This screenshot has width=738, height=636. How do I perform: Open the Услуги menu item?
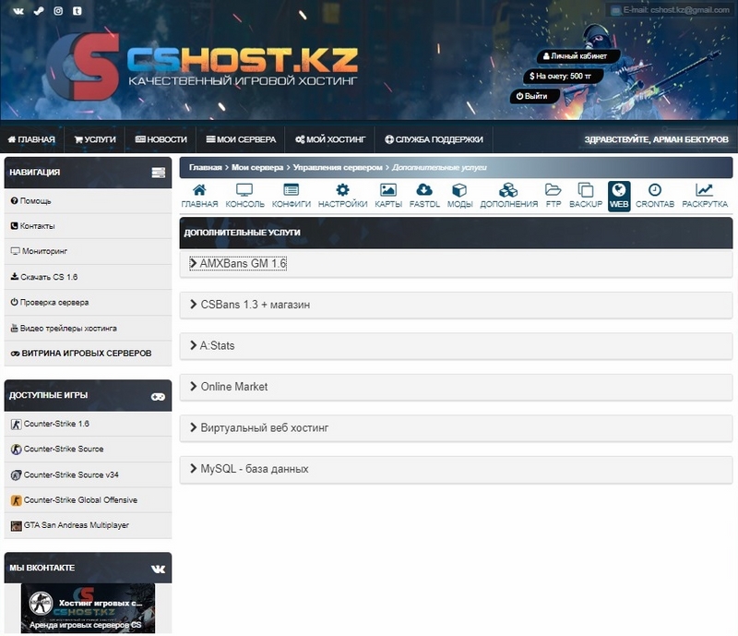(95, 139)
